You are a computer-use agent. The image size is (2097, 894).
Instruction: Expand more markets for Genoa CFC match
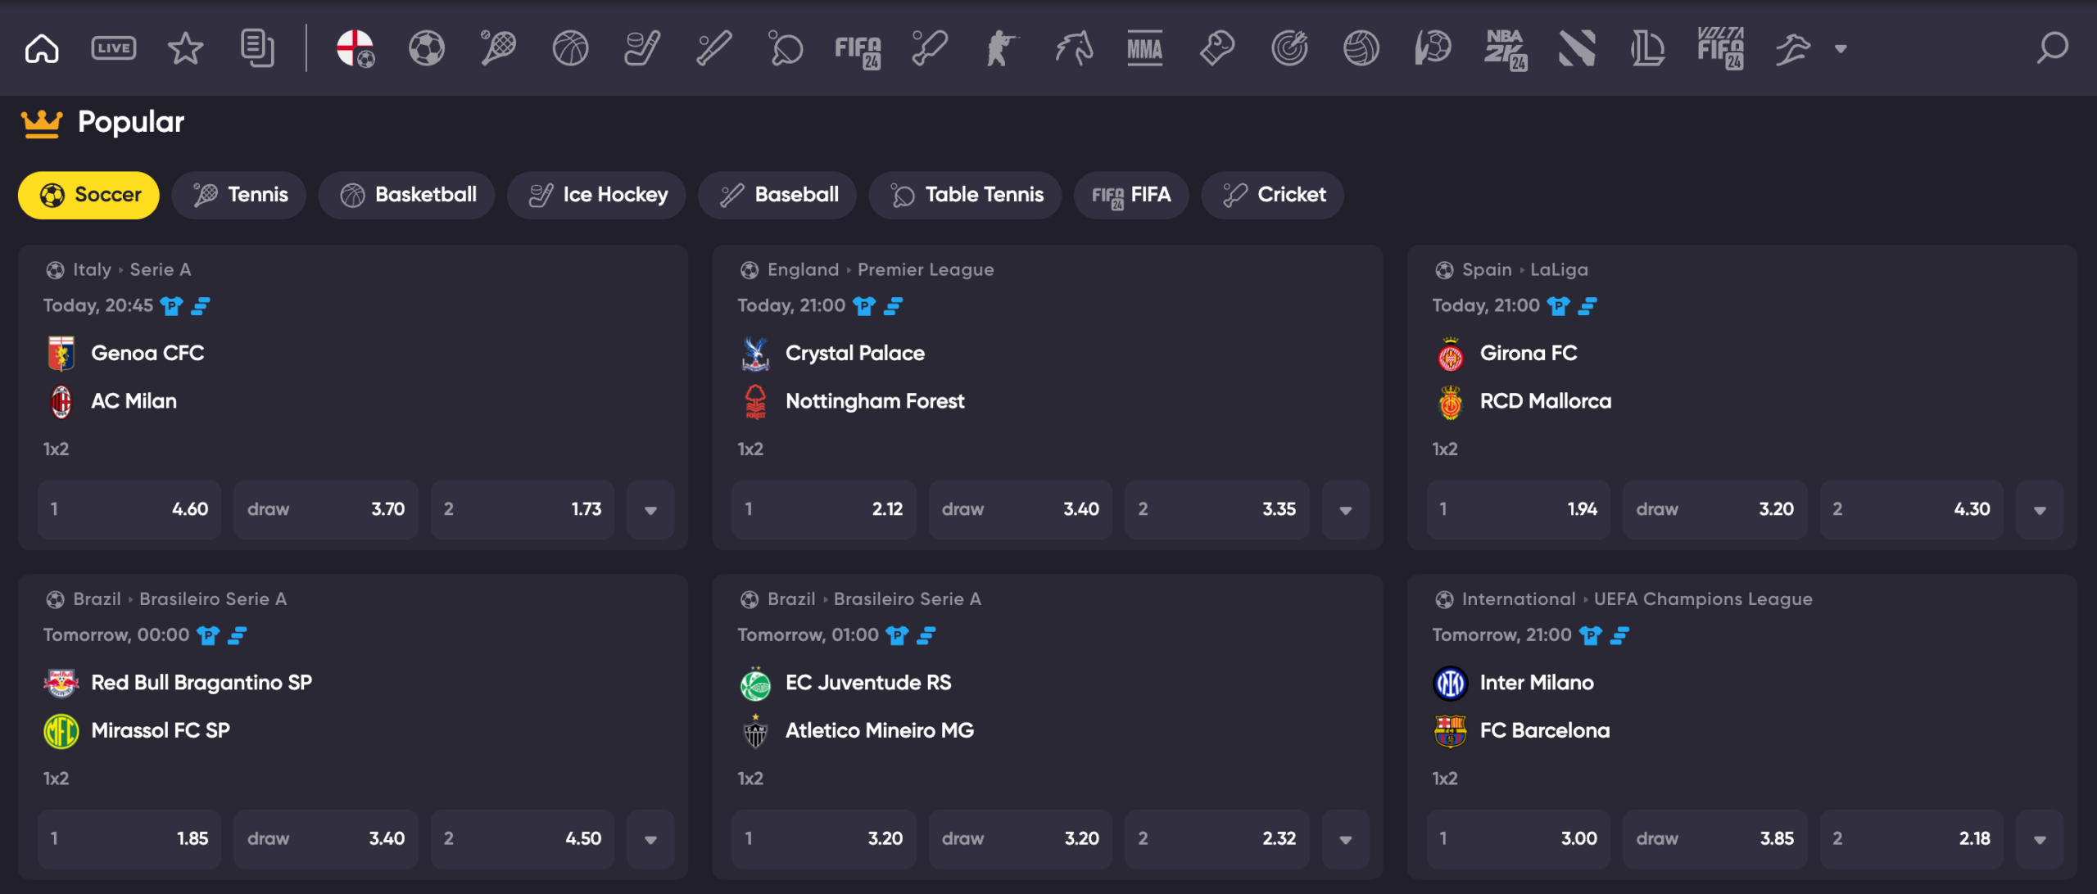point(650,510)
